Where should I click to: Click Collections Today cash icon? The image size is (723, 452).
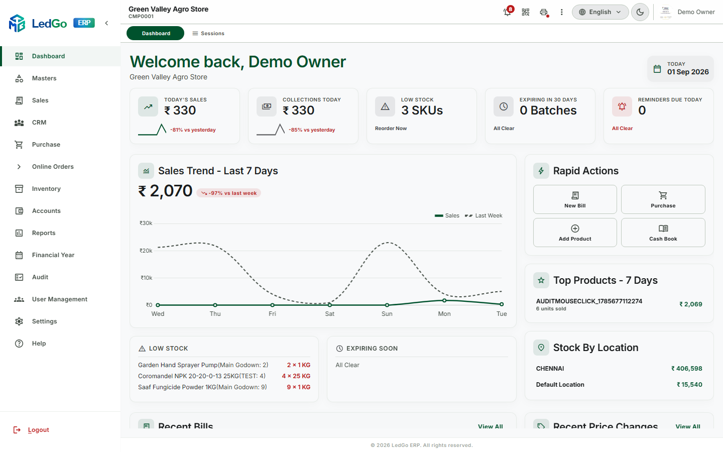point(267,106)
